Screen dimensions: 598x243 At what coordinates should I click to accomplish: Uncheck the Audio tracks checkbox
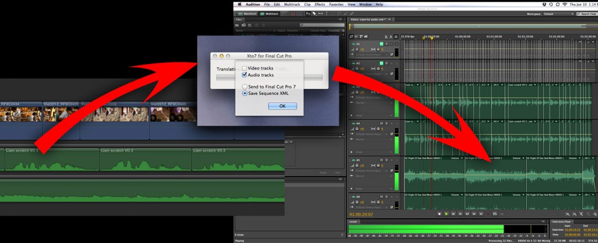click(244, 75)
